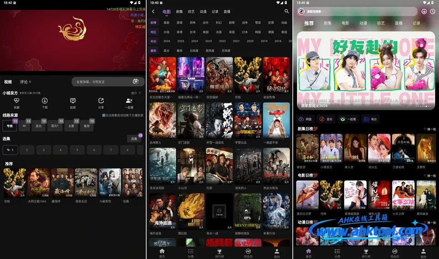Switch to 综艺 tab on home screen
This screenshot has width=439, height=259.
click(381, 23)
